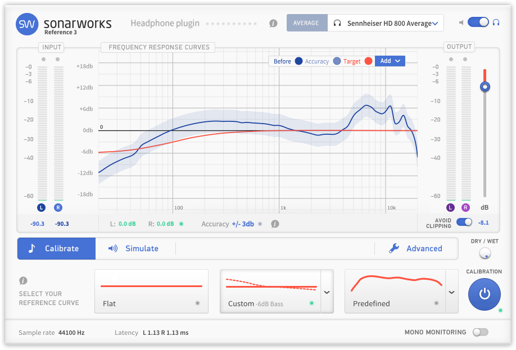Open the Advanced settings tab
The height and width of the screenshot is (350, 516).
[x=417, y=249]
